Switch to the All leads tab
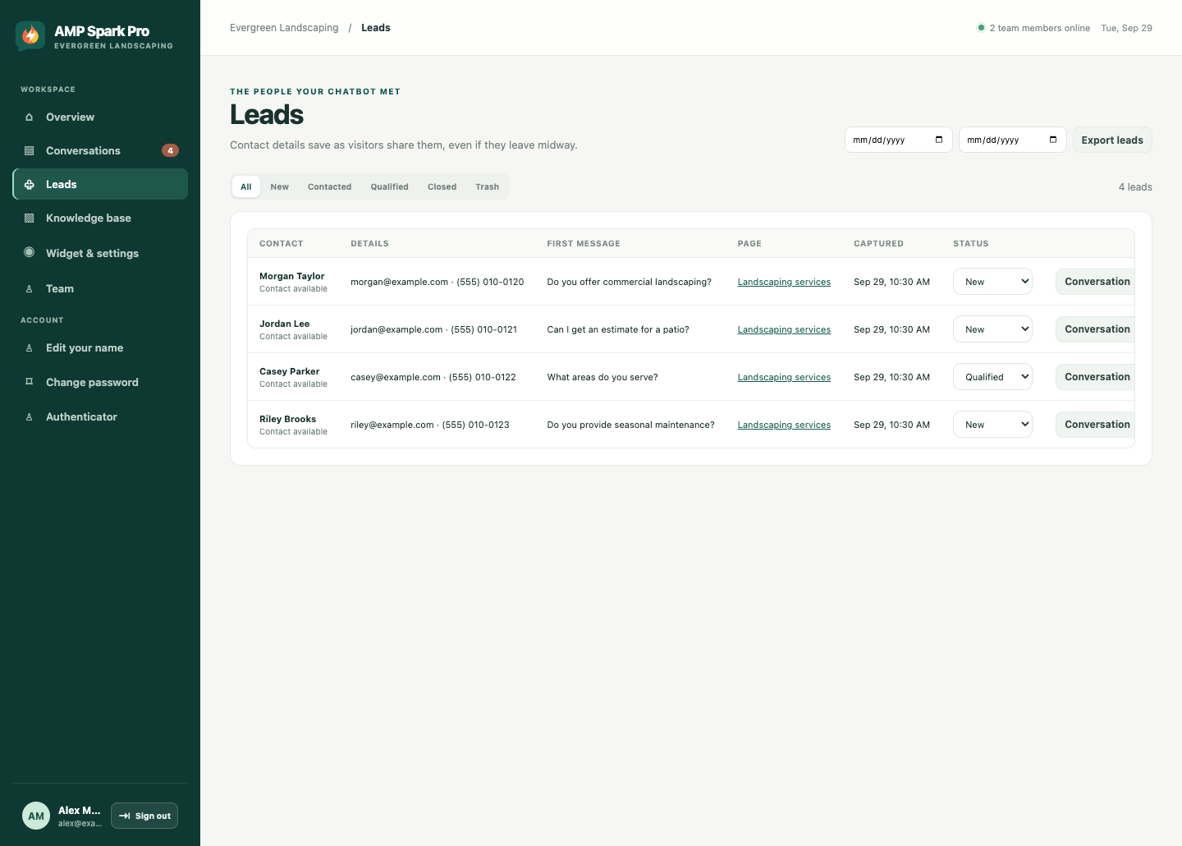Image resolution: width=1182 pixels, height=846 pixels. pos(246,187)
